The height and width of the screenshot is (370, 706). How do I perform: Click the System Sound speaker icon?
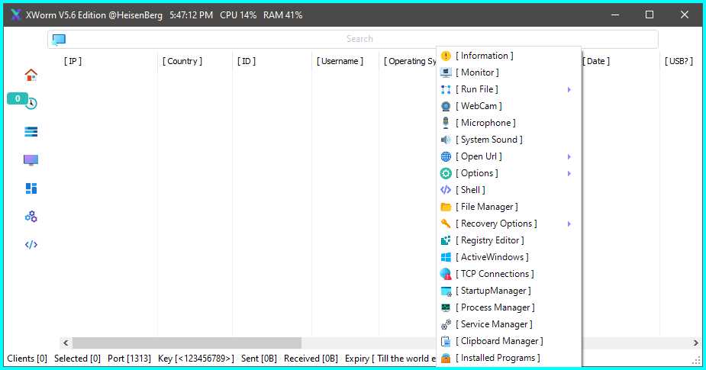click(446, 140)
